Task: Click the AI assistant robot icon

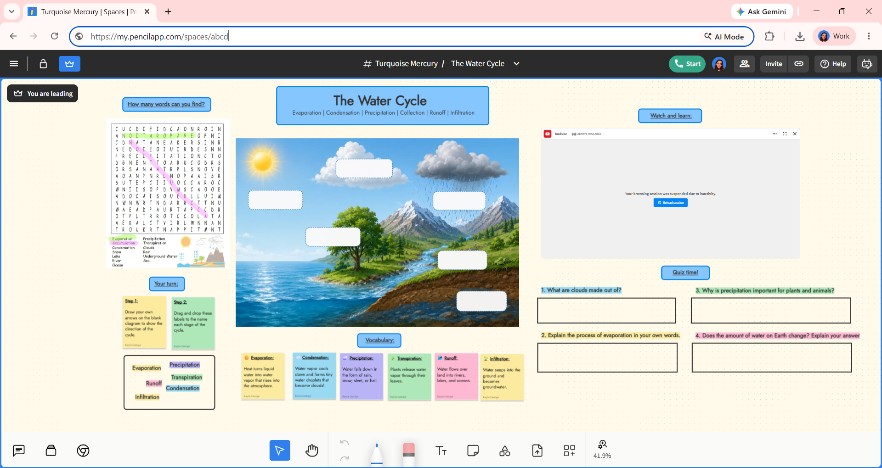Action: pyautogui.click(x=867, y=64)
